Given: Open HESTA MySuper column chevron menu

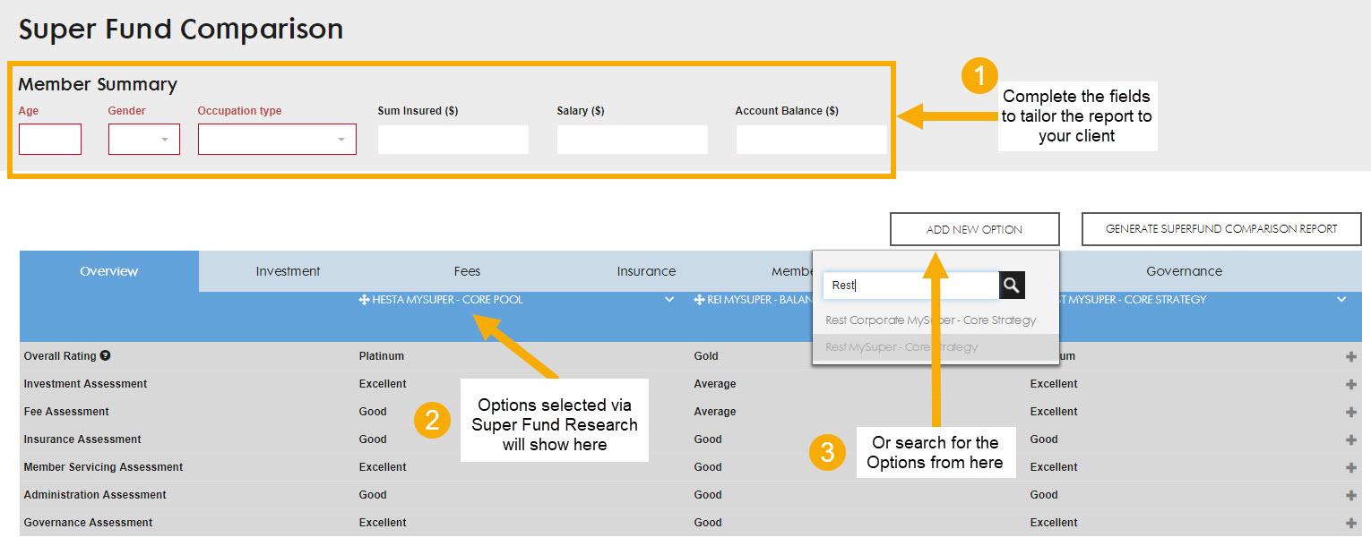Looking at the screenshot, I should [x=669, y=300].
